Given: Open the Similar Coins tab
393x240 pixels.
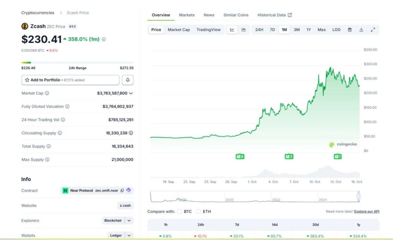Looking at the screenshot, I should (236, 15).
